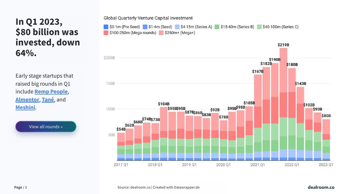Image resolution: width=345 pixels, height=194 pixels.
Task: Select the $104B bar label
Action: 164,104
